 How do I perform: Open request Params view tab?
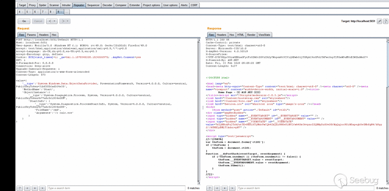click(x=31, y=35)
